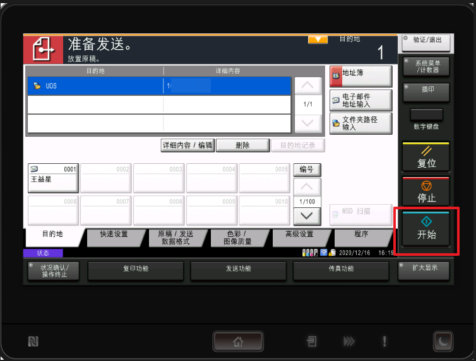476x361 pixels.
Task: Tap the date 2020/12/16 in status bar
Action: [355, 253]
